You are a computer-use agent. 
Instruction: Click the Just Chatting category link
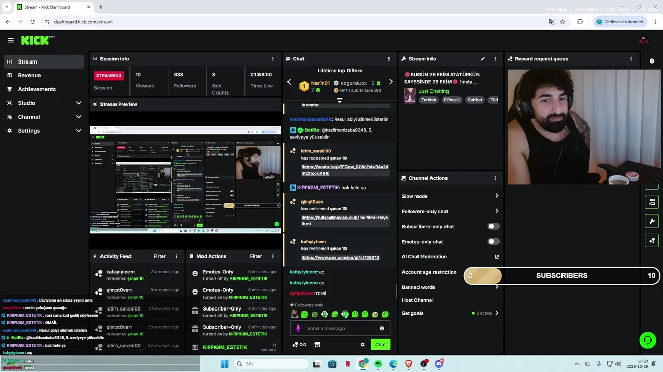[x=434, y=91]
